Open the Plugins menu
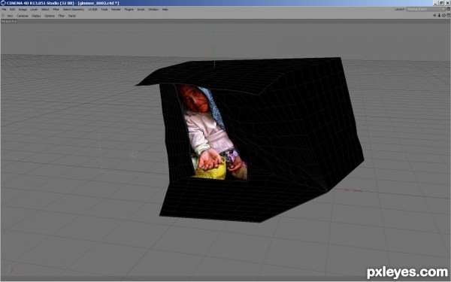The image size is (451, 282). 129,10
